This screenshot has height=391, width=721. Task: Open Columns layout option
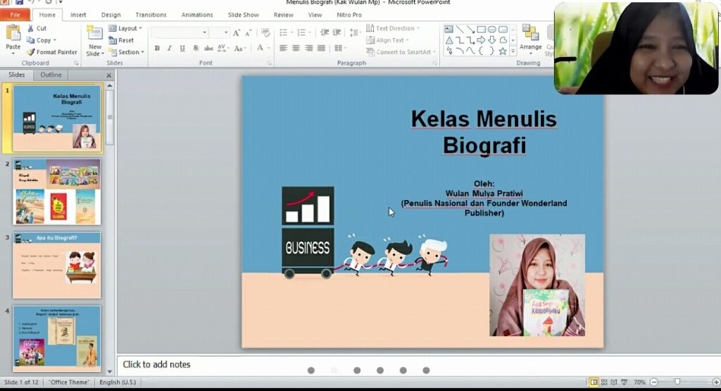click(x=340, y=48)
